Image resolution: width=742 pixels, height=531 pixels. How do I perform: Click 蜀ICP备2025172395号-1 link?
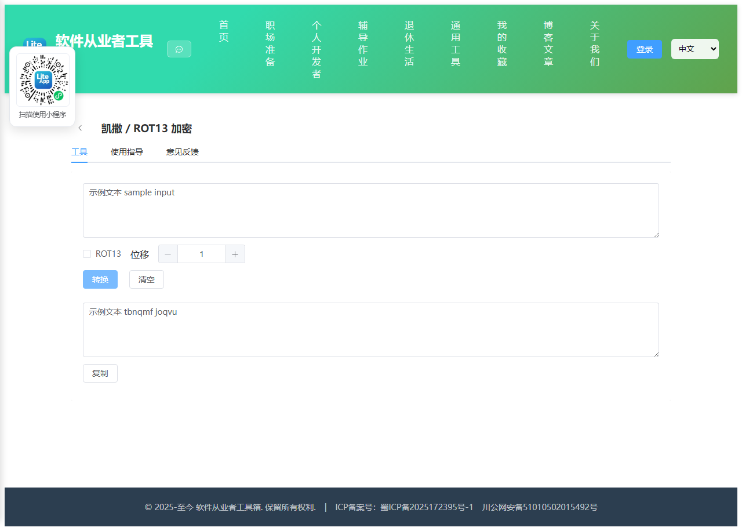(x=427, y=507)
